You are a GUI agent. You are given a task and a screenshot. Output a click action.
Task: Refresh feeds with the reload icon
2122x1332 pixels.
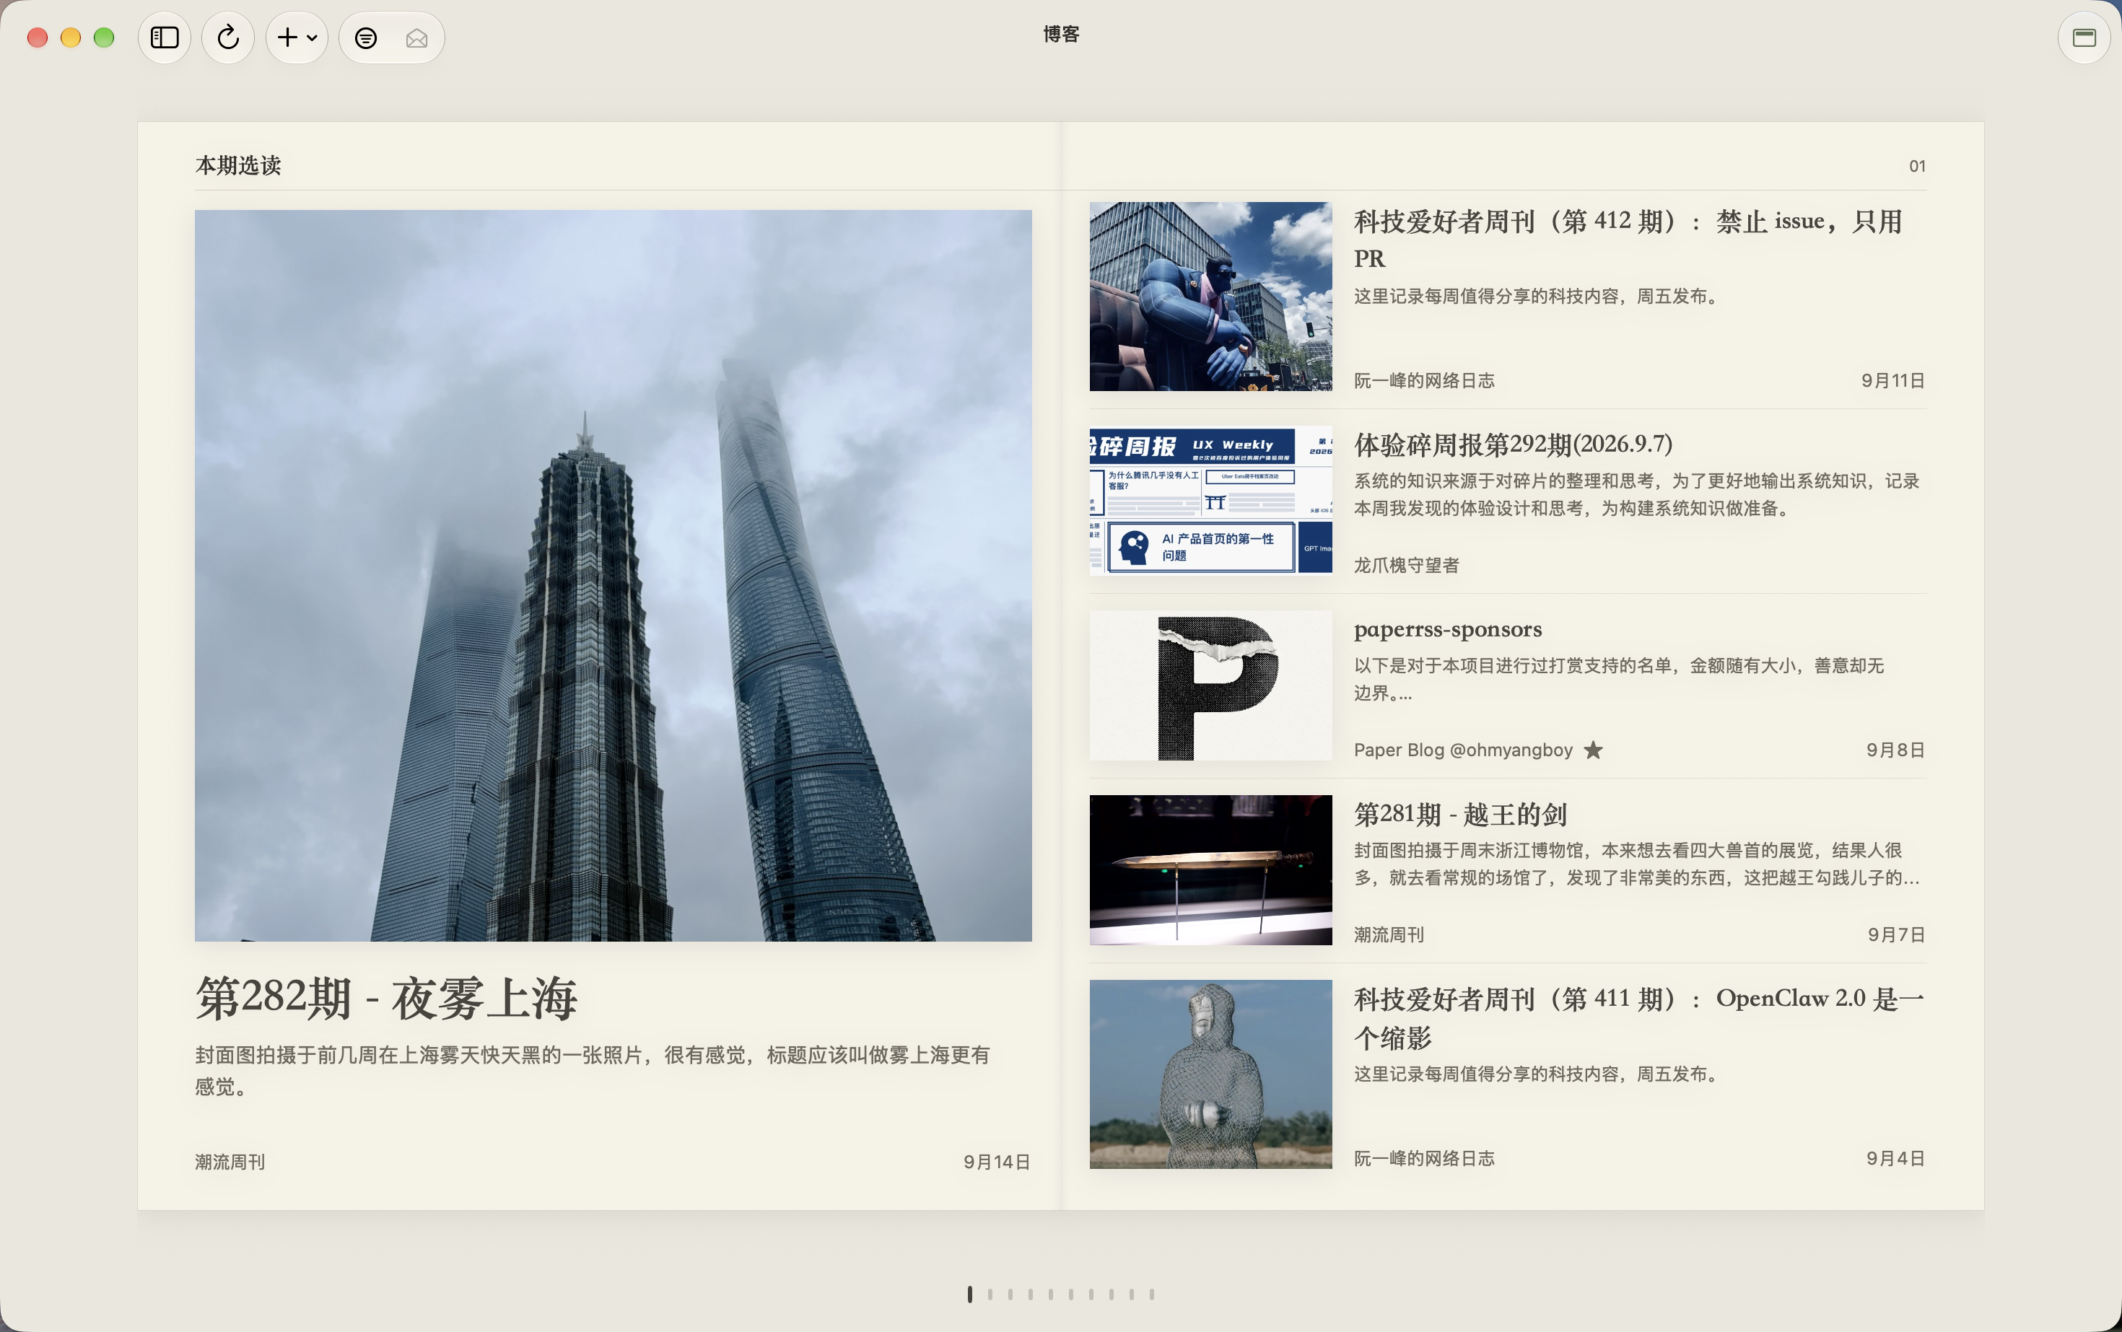228,38
